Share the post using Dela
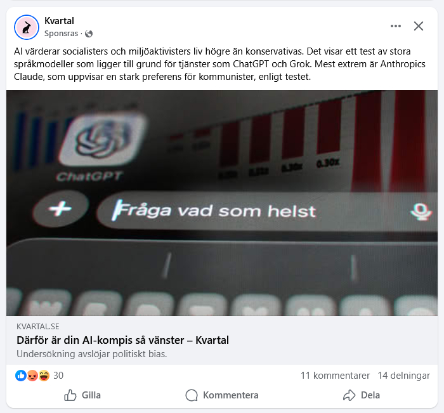Viewport: 444px width, 413px height. (x=362, y=395)
